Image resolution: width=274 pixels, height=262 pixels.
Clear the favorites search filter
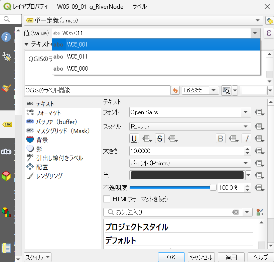pyautogui.click(x=235, y=212)
